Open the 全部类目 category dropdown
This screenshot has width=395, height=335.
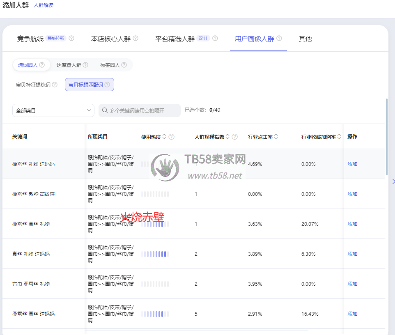53,110
